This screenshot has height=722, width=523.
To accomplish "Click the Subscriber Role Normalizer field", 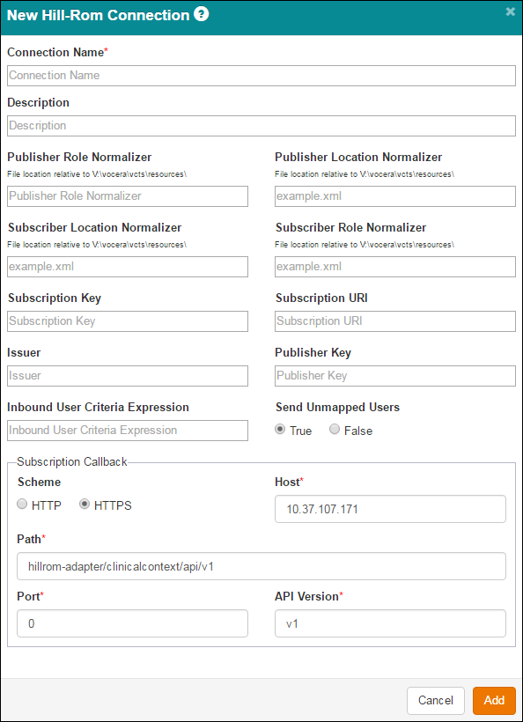I will pyautogui.click(x=395, y=267).
